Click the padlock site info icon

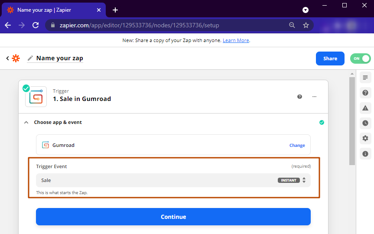point(53,25)
